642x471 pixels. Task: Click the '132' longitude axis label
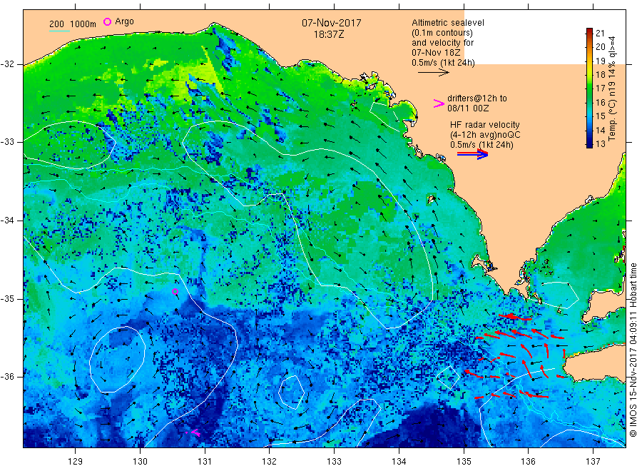coord(270,462)
